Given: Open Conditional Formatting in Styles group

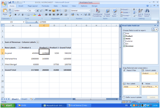Looking at the screenshot, I should coord(98,12).
